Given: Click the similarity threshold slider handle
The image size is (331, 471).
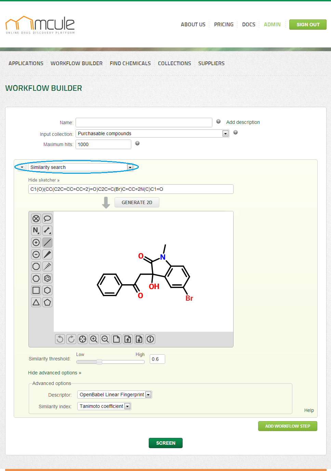Looking at the screenshot, I should pyautogui.click(x=99, y=362).
